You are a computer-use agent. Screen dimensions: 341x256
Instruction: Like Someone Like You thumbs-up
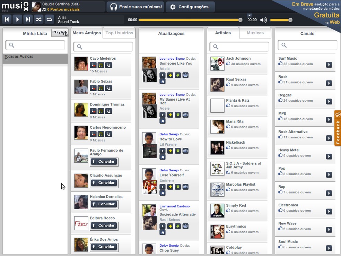click(163, 82)
